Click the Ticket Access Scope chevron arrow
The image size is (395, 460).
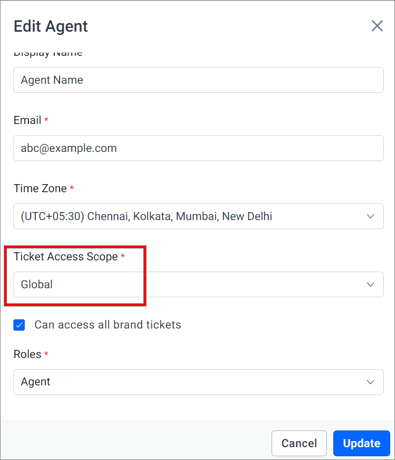pyautogui.click(x=370, y=284)
